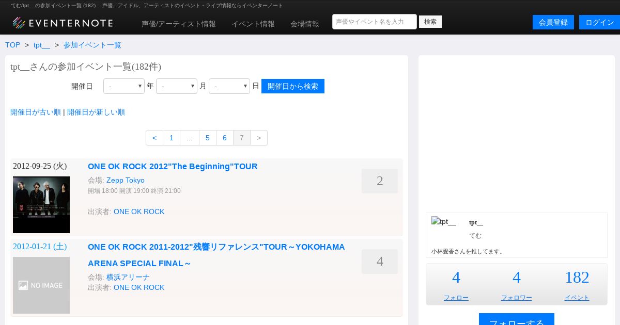Click the ログイン button
The height and width of the screenshot is (325, 620).
(x=599, y=22)
